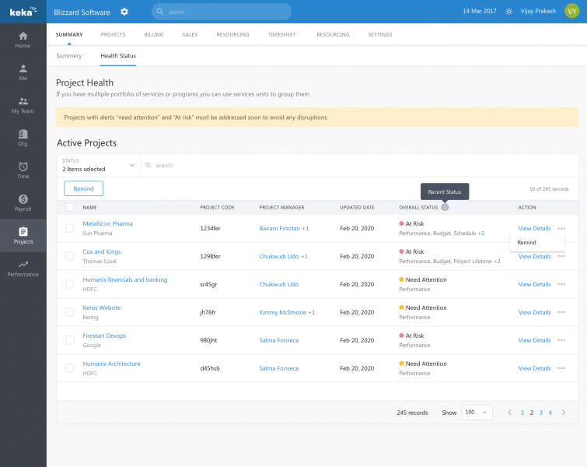
Task: Open the Cox and Kings project link
Action: pyautogui.click(x=102, y=251)
